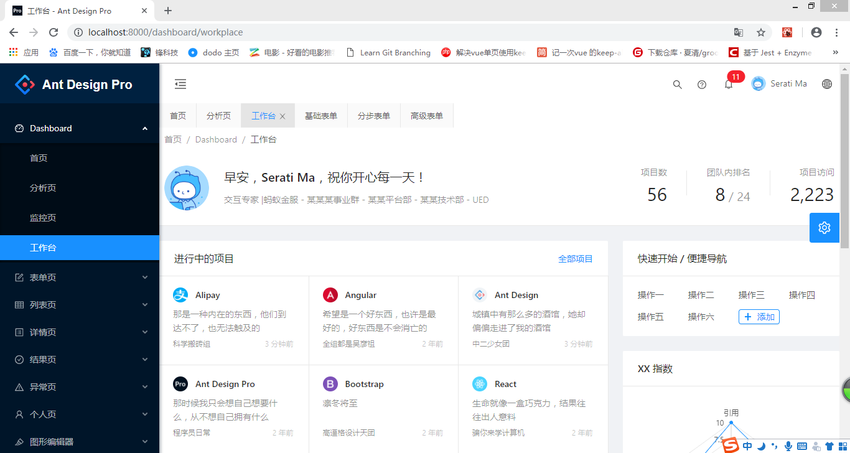Expand the 列表页 menu group

pyautogui.click(x=80, y=305)
